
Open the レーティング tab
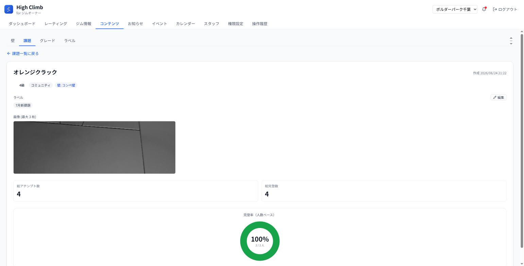[56, 24]
